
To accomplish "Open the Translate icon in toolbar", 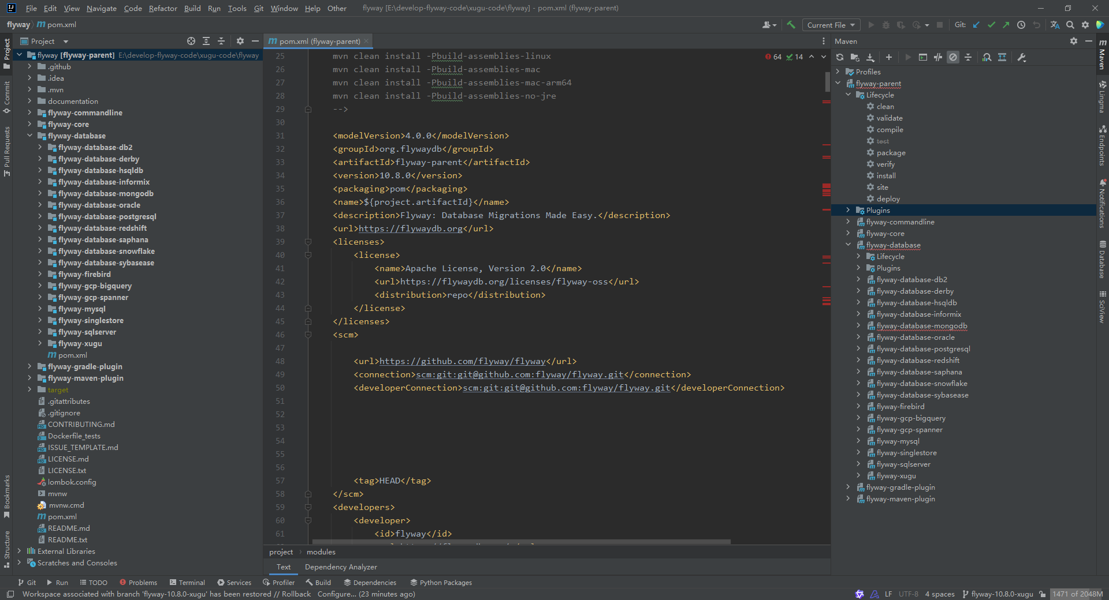I will pos(1055,25).
